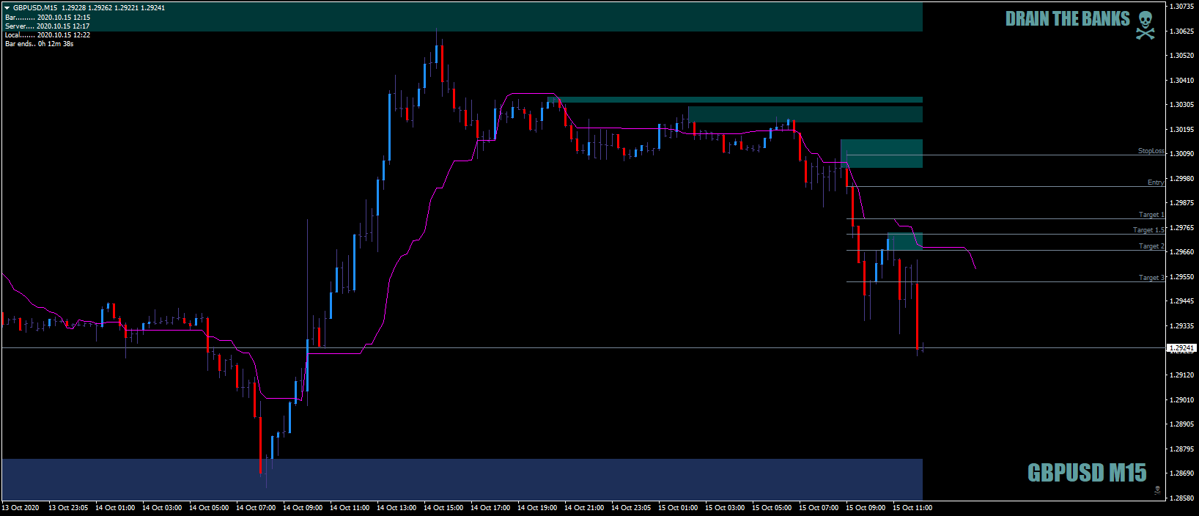Click the '15 Oct 05:00' time axis label

click(x=772, y=507)
